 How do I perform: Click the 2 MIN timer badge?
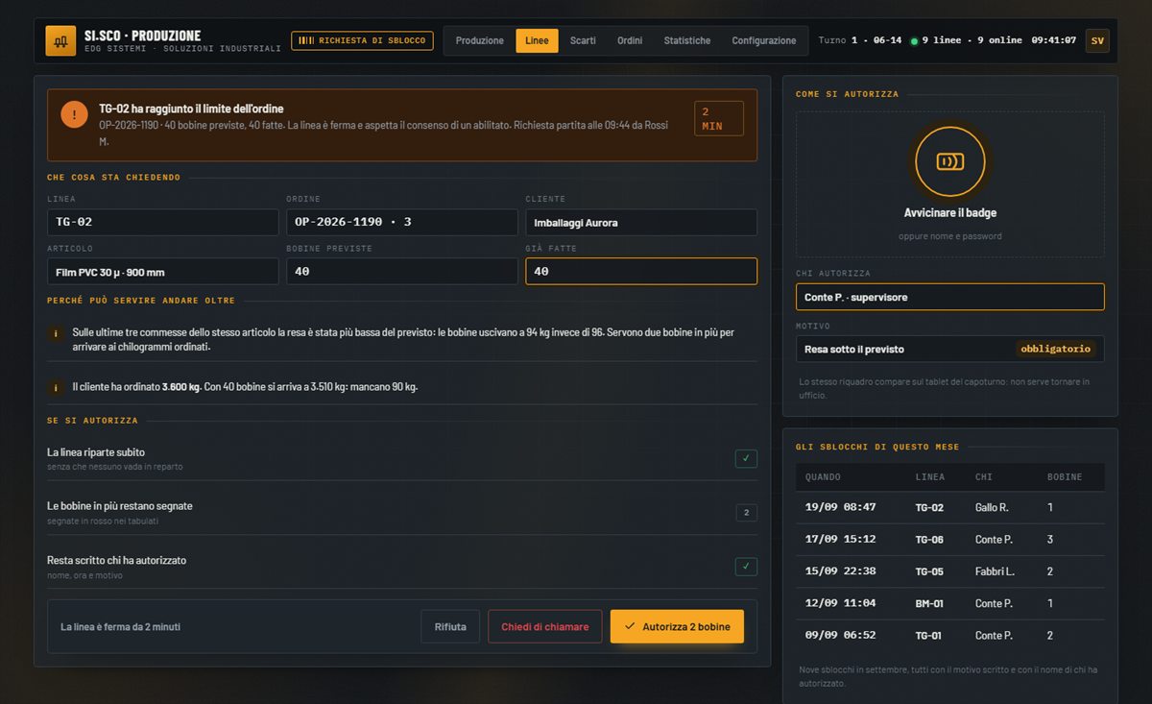(719, 118)
